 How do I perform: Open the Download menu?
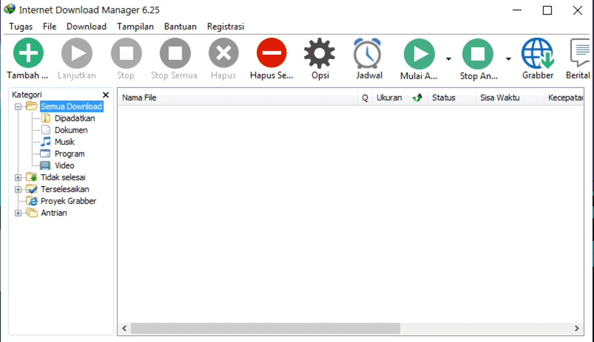86,27
